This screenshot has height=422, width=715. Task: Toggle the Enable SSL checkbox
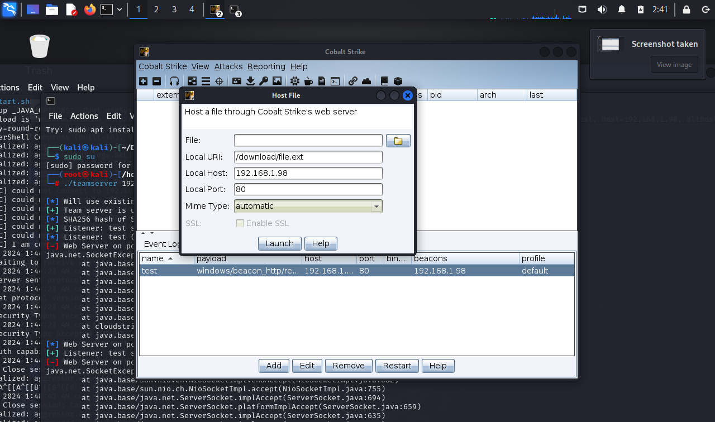pyautogui.click(x=240, y=223)
